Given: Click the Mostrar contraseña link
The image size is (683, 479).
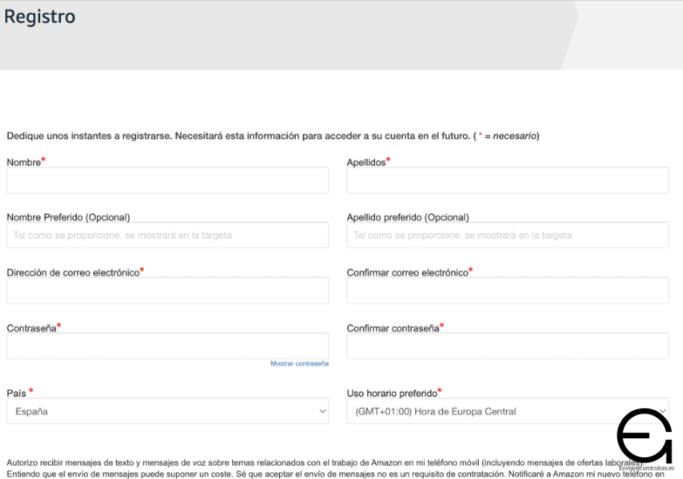Looking at the screenshot, I should point(299,363).
